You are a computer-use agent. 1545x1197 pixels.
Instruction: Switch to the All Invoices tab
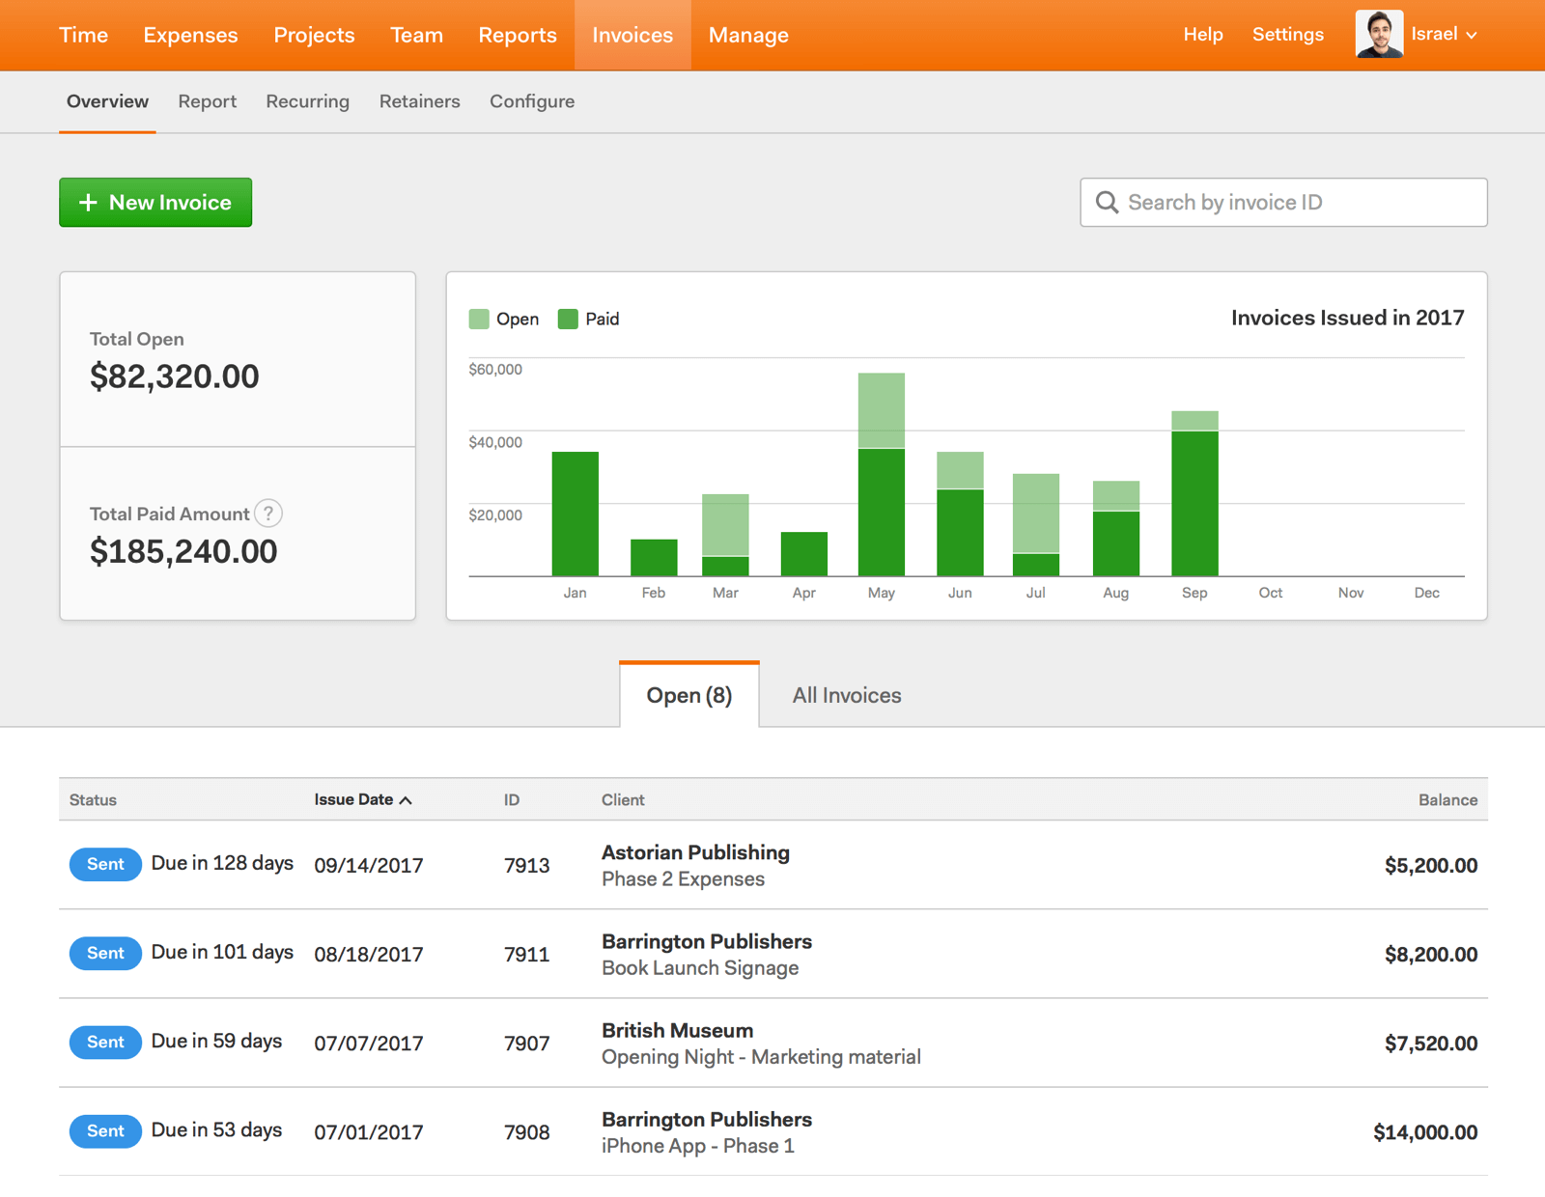pos(845,694)
